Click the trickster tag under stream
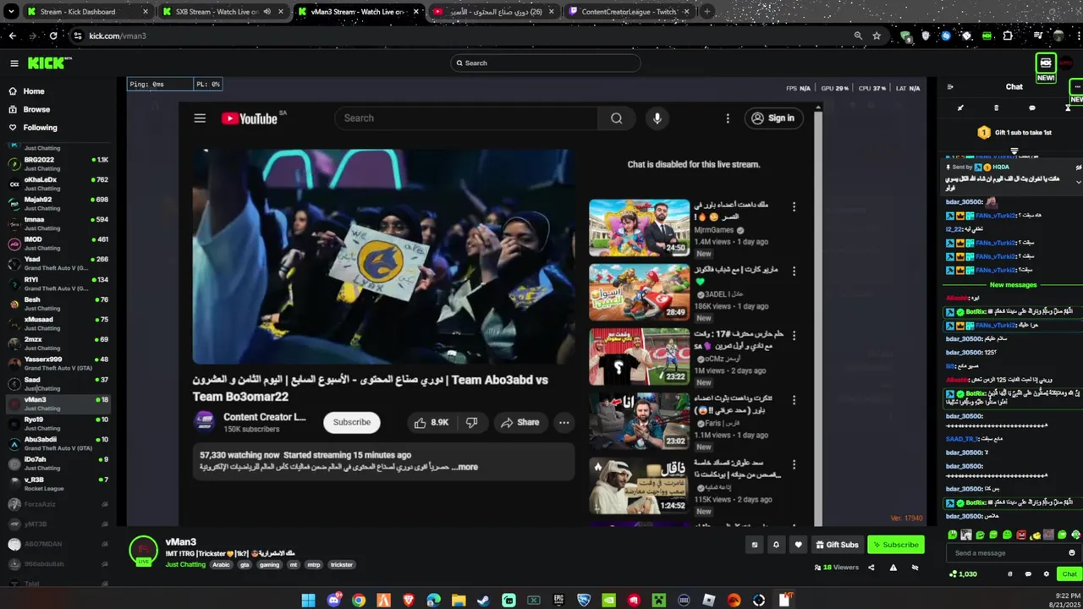This screenshot has width=1083, height=609. click(x=342, y=565)
